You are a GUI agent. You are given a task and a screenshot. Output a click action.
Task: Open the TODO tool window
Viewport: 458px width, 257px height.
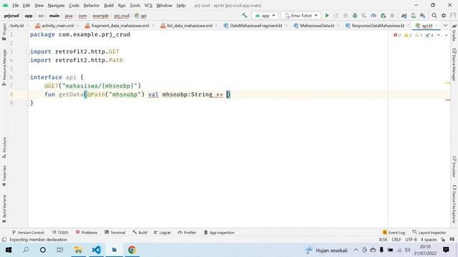(x=60, y=233)
